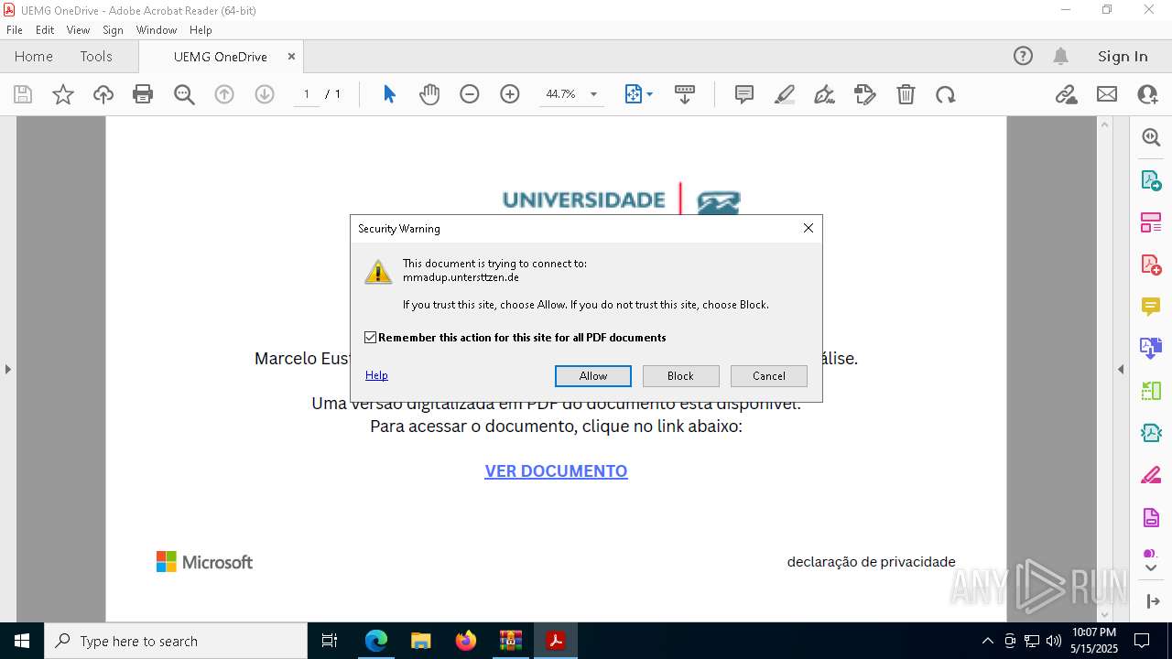Click the Save file icon
This screenshot has height=659, width=1172.
(23, 94)
